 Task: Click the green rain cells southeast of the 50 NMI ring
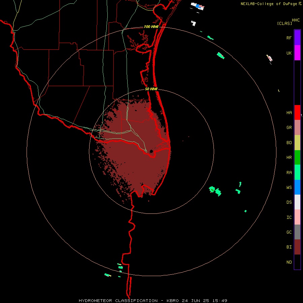pos(215,191)
